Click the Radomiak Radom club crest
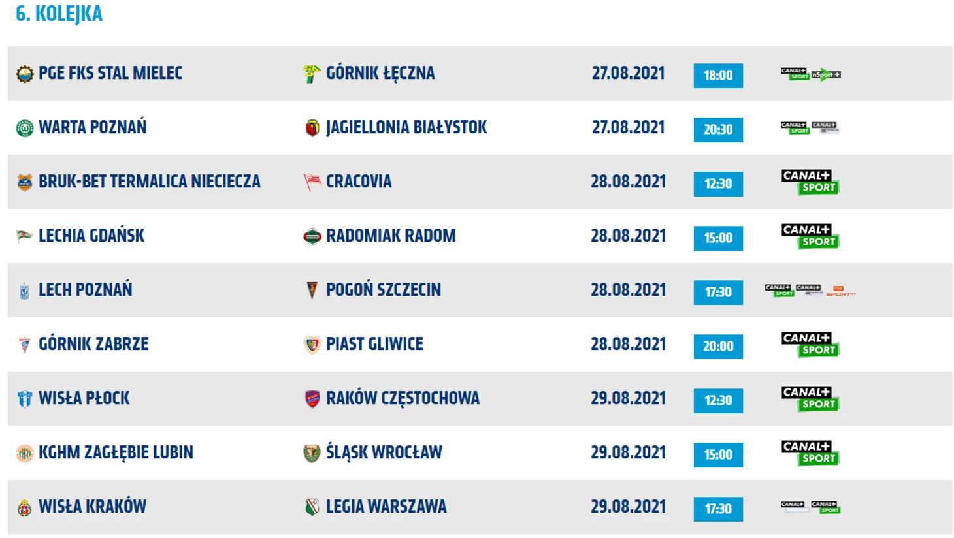The width and height of the screenshot is (954, 538). (x=312, y=236)
